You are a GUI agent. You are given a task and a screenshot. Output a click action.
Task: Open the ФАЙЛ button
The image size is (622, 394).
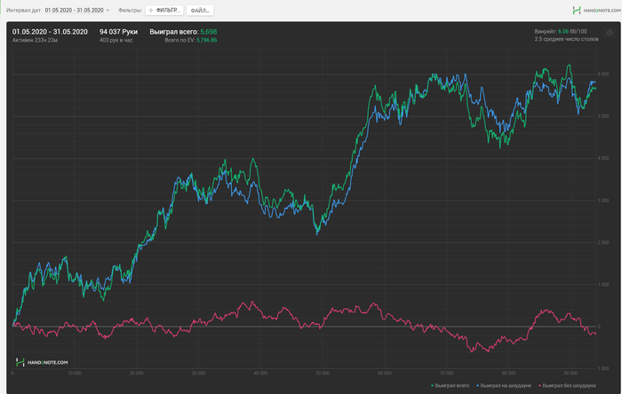pyautogui.click(x=200, y=11)
